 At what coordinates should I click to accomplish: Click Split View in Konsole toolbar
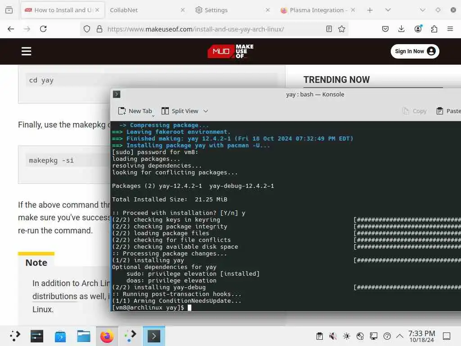(x=180, y=111)
